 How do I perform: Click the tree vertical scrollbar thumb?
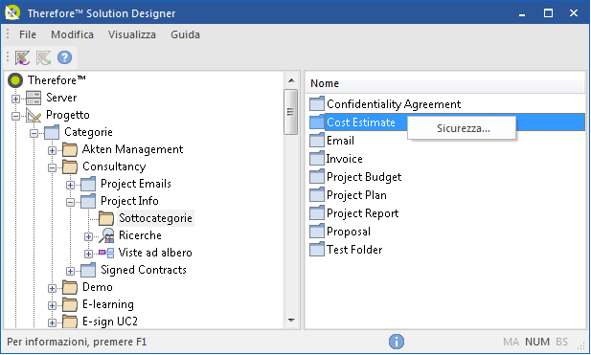pyautogui.click(x=291, y=111)
